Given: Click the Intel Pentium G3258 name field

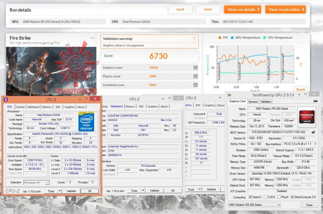Looking at the screenshot, I should (48, 115).
